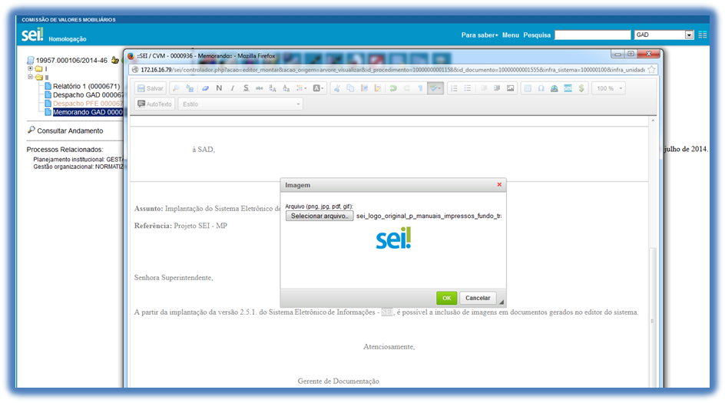Screen dimensions: 725x403
Task: Apply underline with the S icon
Action: pos(246,88)
